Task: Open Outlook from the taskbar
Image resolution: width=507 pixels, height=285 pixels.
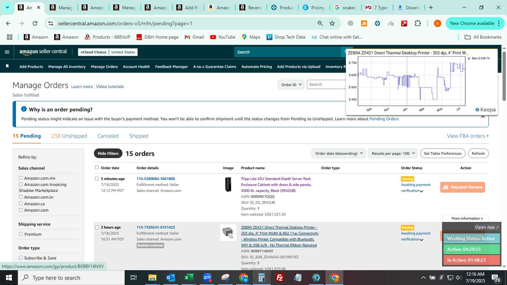Action: pyautogui.click(x=171, y=278)
